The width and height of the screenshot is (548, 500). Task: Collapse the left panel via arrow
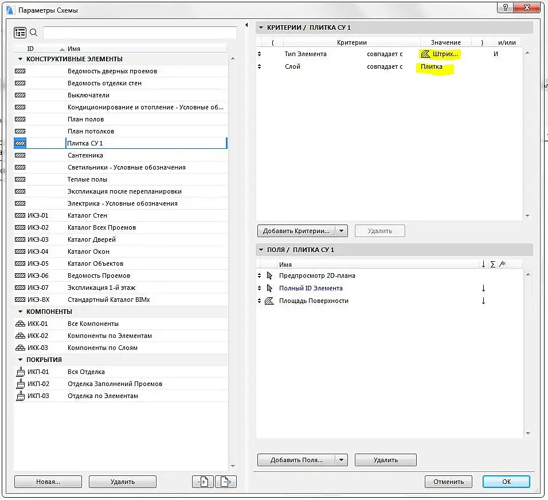click(x=246, y=25)
